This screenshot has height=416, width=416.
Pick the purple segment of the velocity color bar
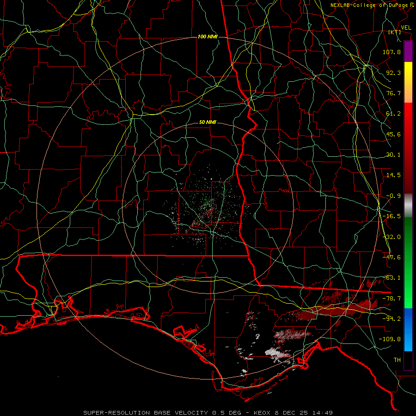[408, 51]
